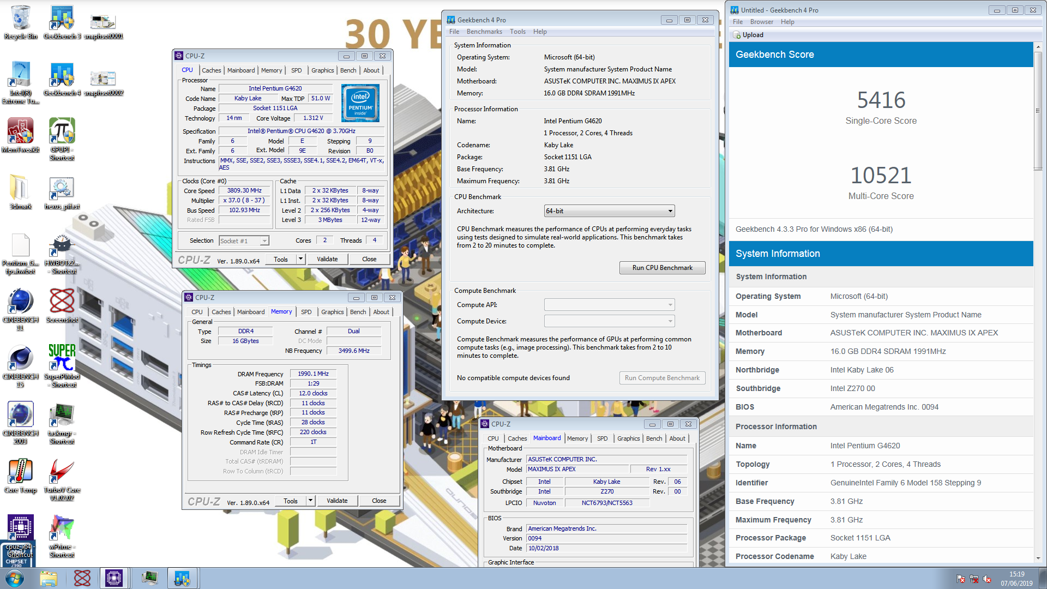Launch Core Temp desktop icon
Image resolution: width=1047 pixels, height=589 pixels.
click(x=20, y=476)
